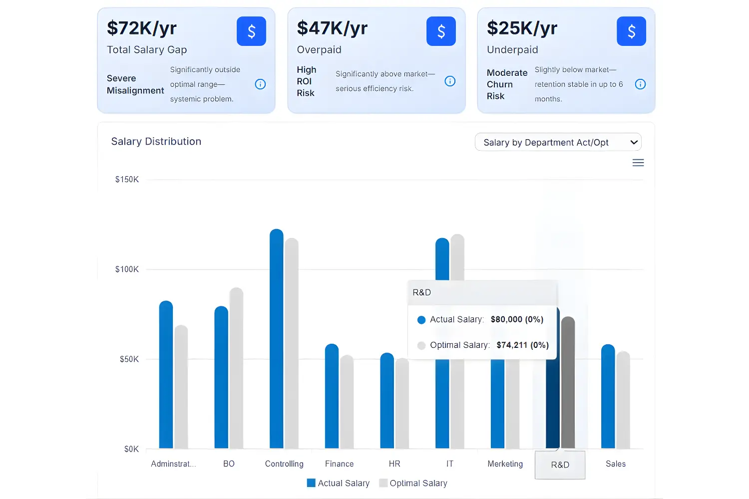The image size is (749, 499).
Task: Open info icon for High ROI Risk
Action: click(x=450, y=81)
